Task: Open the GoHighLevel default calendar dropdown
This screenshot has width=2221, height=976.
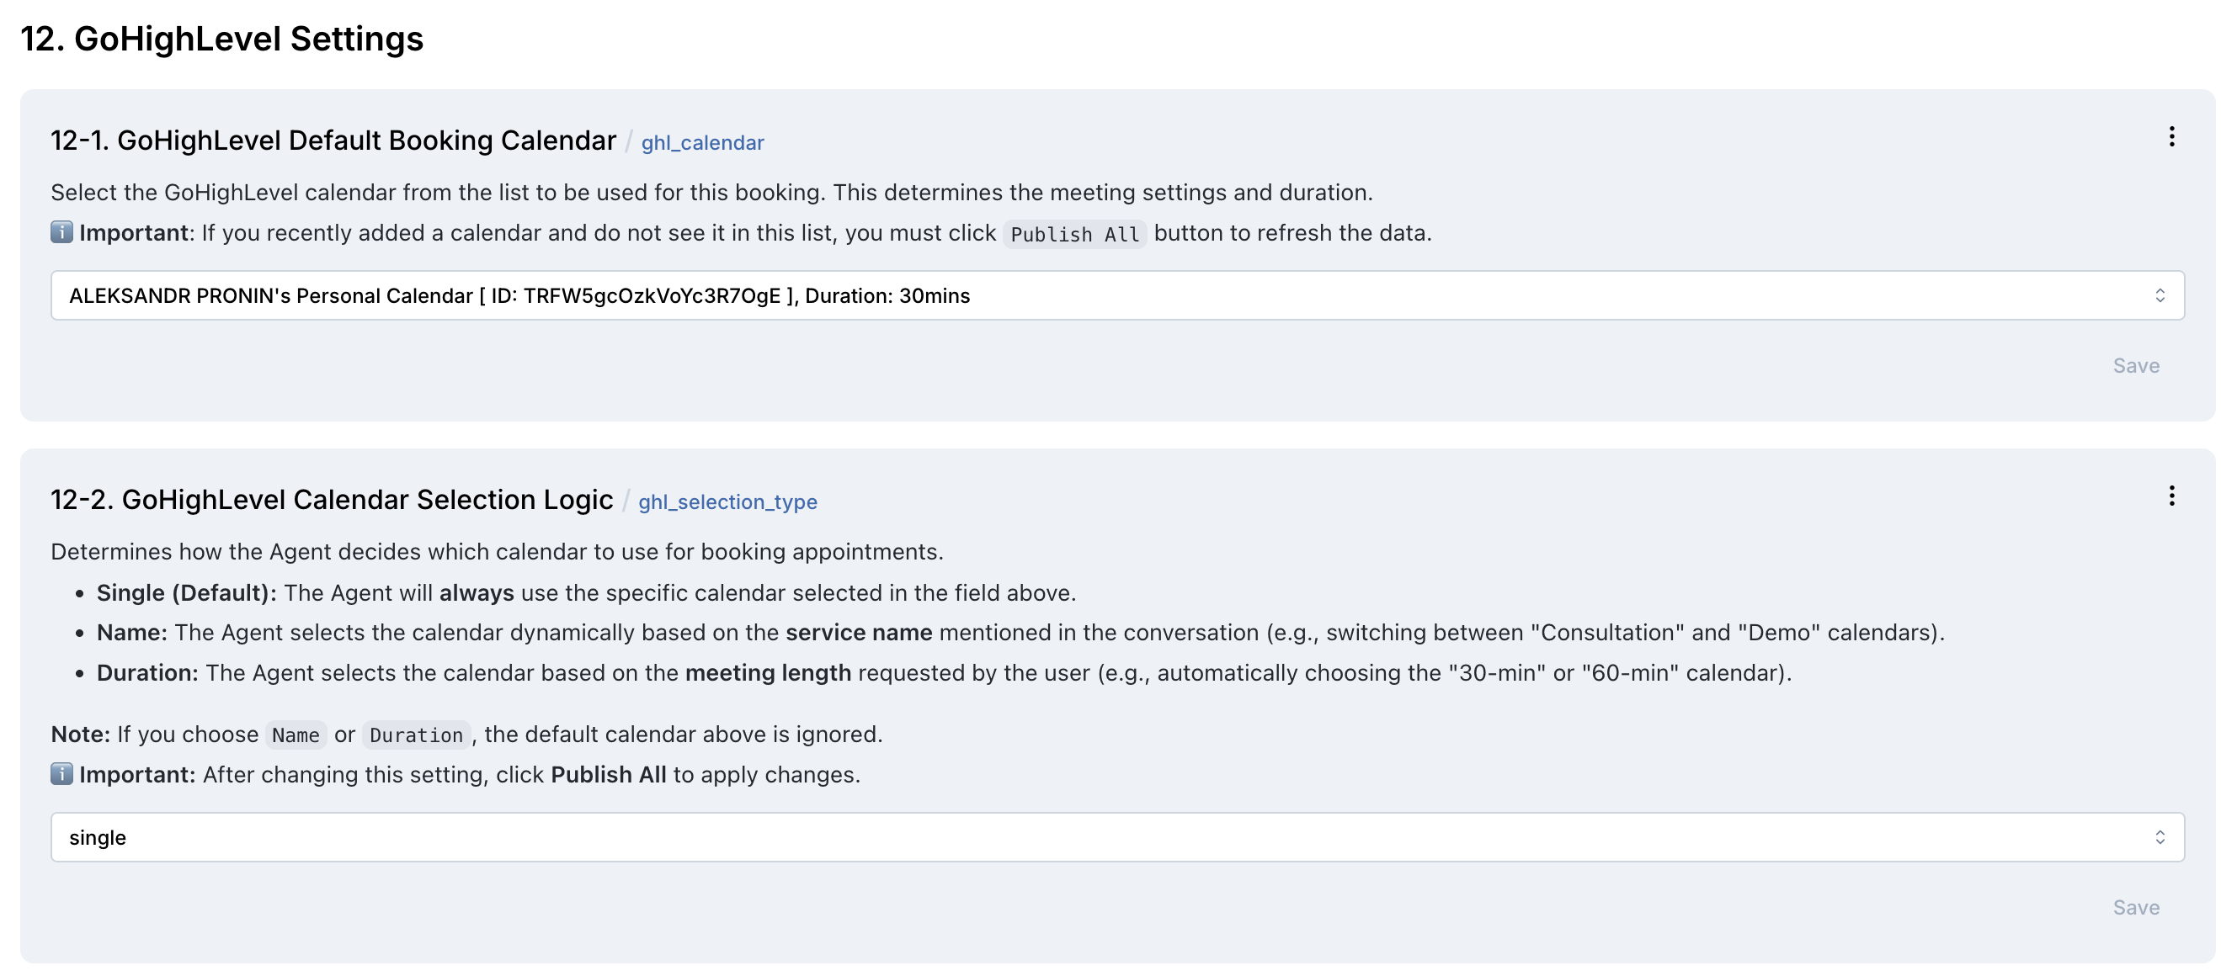Action: pos(1117,295)
